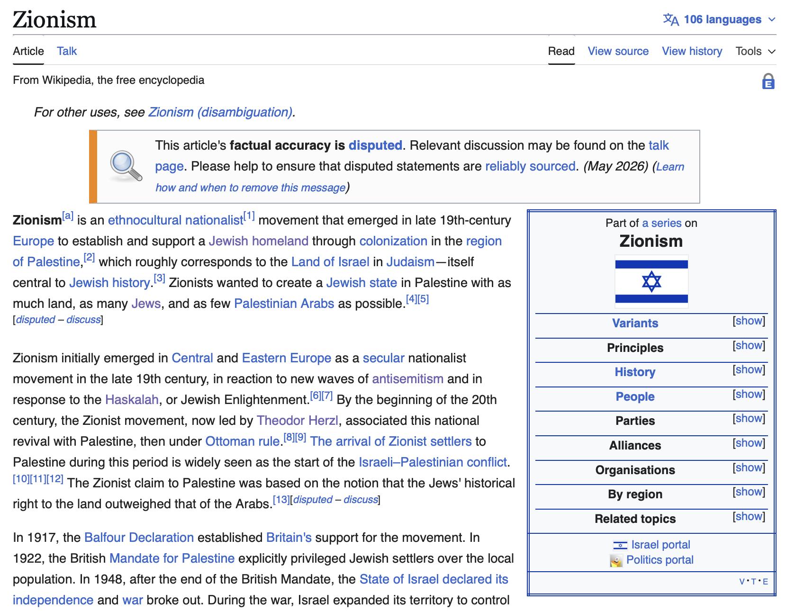
Task: Open the Tools dropdown menu
Action: (x=755, y=51)
